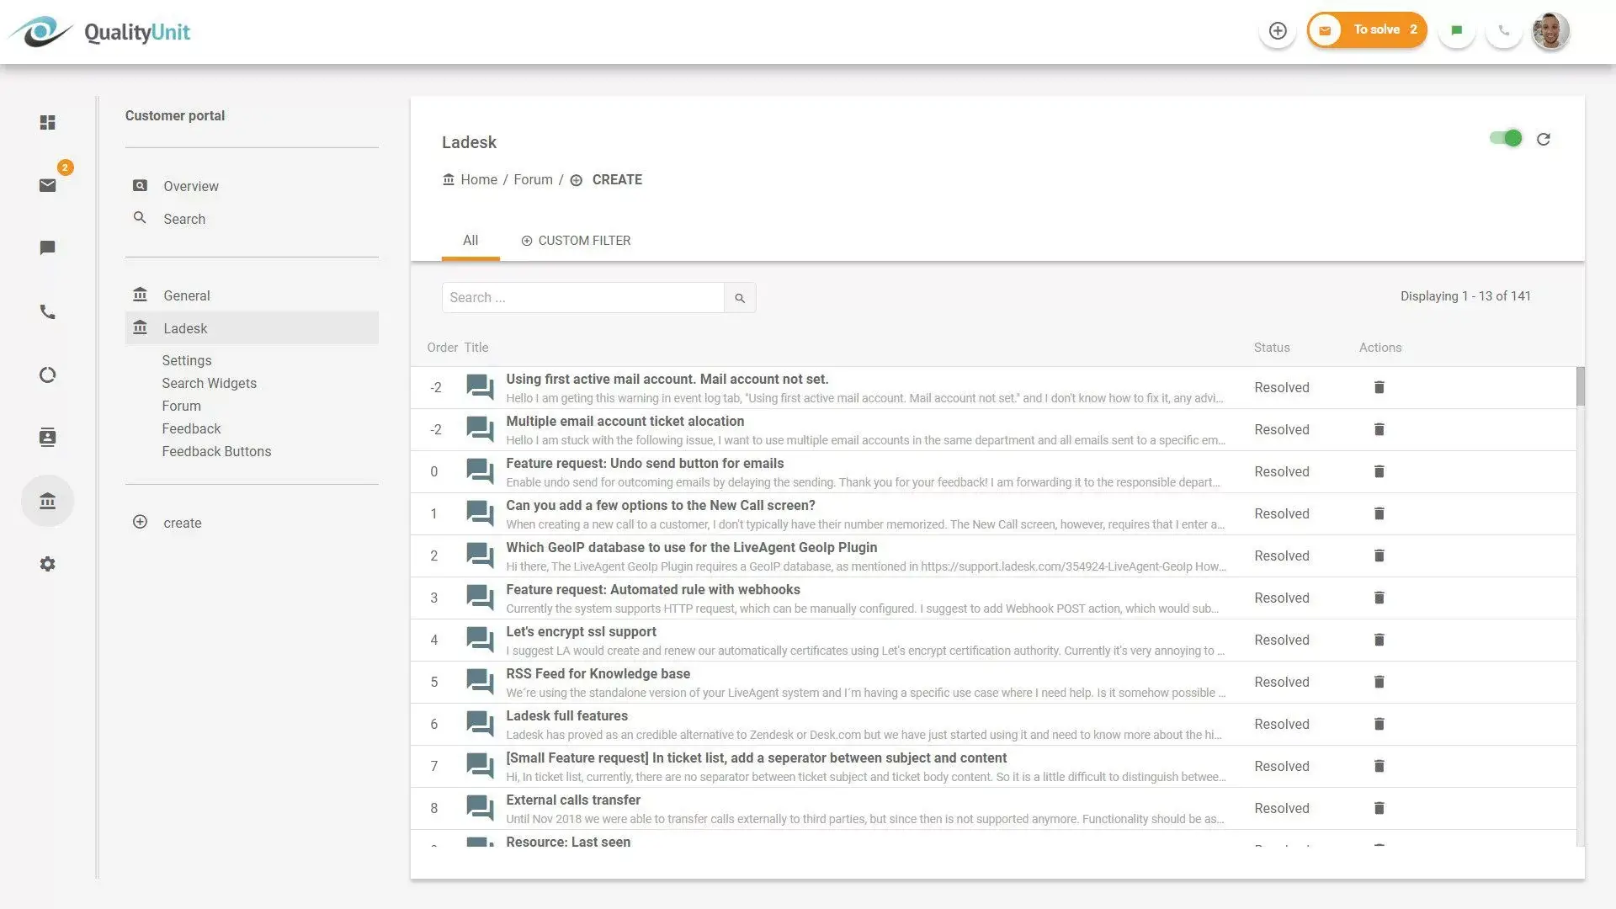Disable the Ladesk forum active toggle

1506,138
